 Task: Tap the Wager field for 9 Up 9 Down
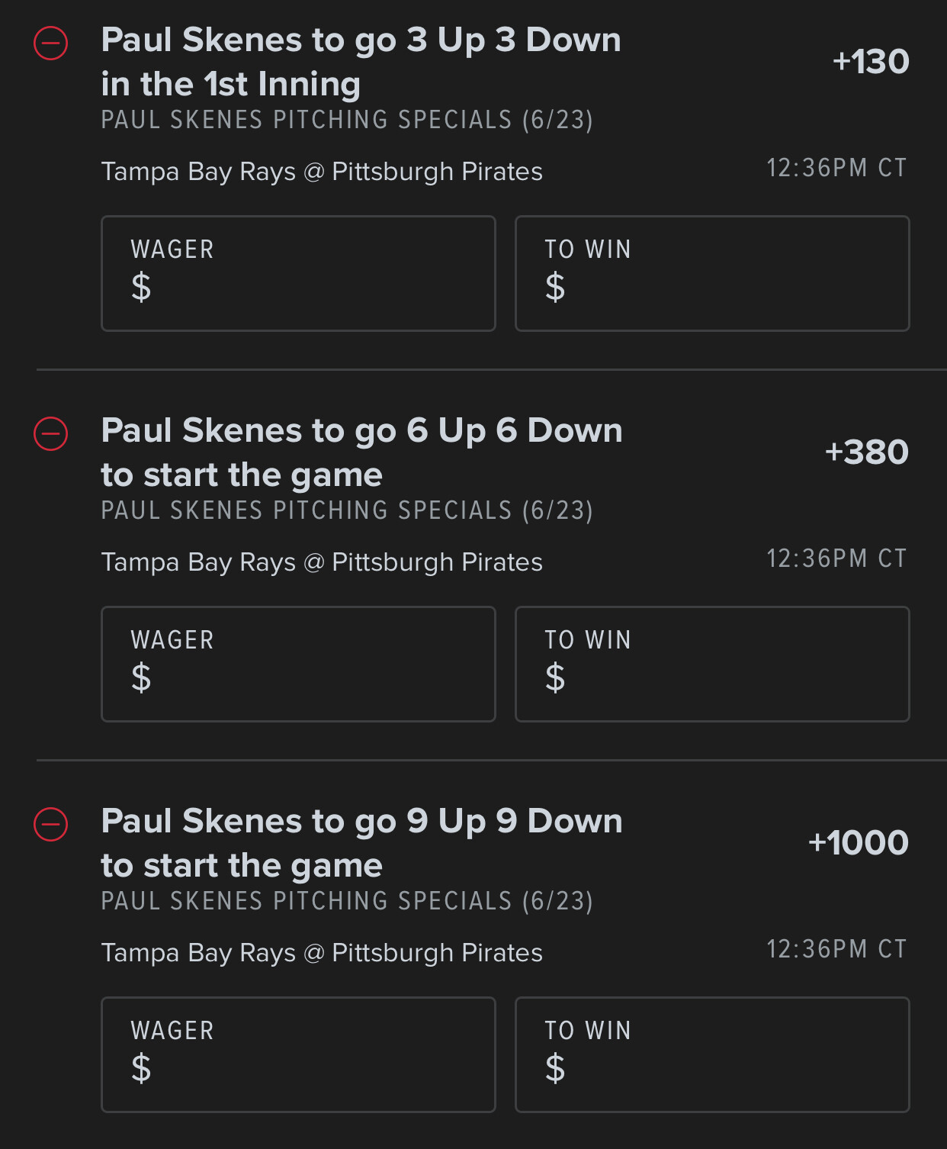[x=298, y=1054]
